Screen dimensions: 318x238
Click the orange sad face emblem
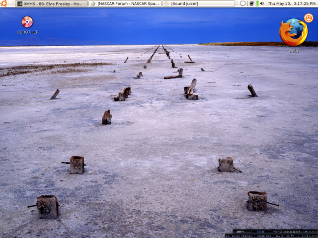point(308,18)
